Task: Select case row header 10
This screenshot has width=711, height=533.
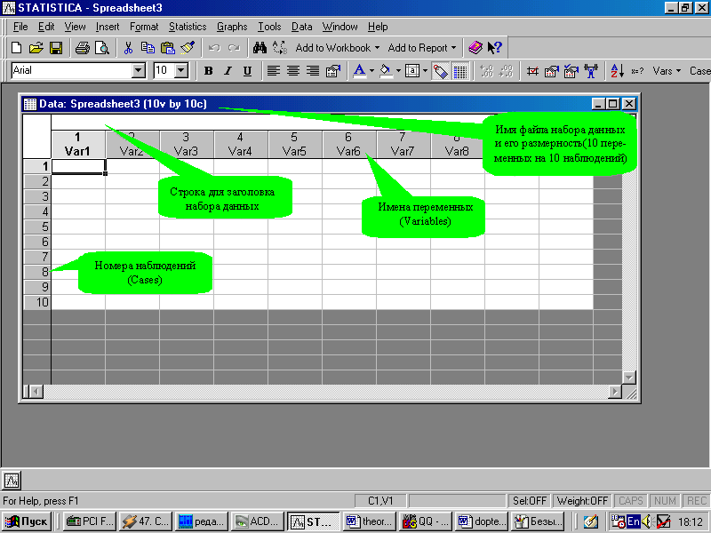Action: tap(37, 302)
